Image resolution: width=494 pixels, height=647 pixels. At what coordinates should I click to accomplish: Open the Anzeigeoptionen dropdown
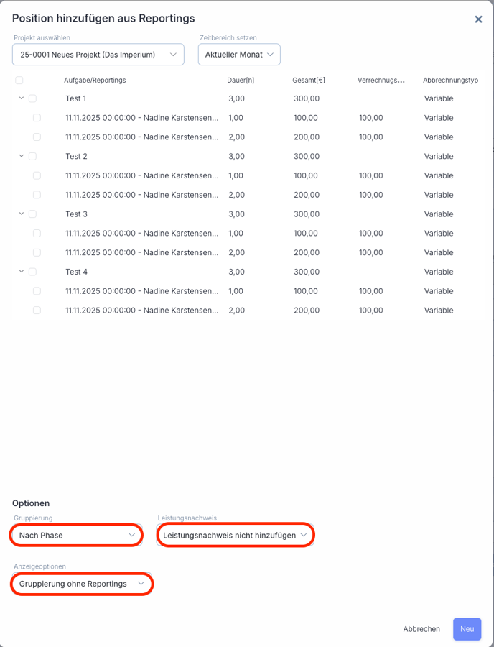[x=82, y=584]
